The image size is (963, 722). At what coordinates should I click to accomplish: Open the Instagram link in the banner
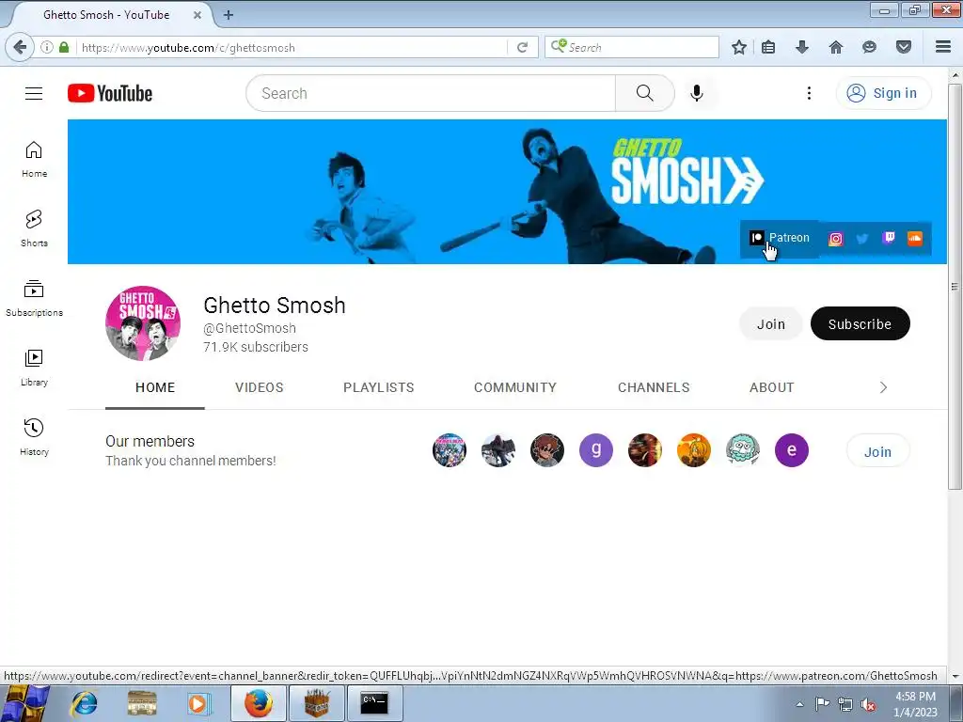835,239
